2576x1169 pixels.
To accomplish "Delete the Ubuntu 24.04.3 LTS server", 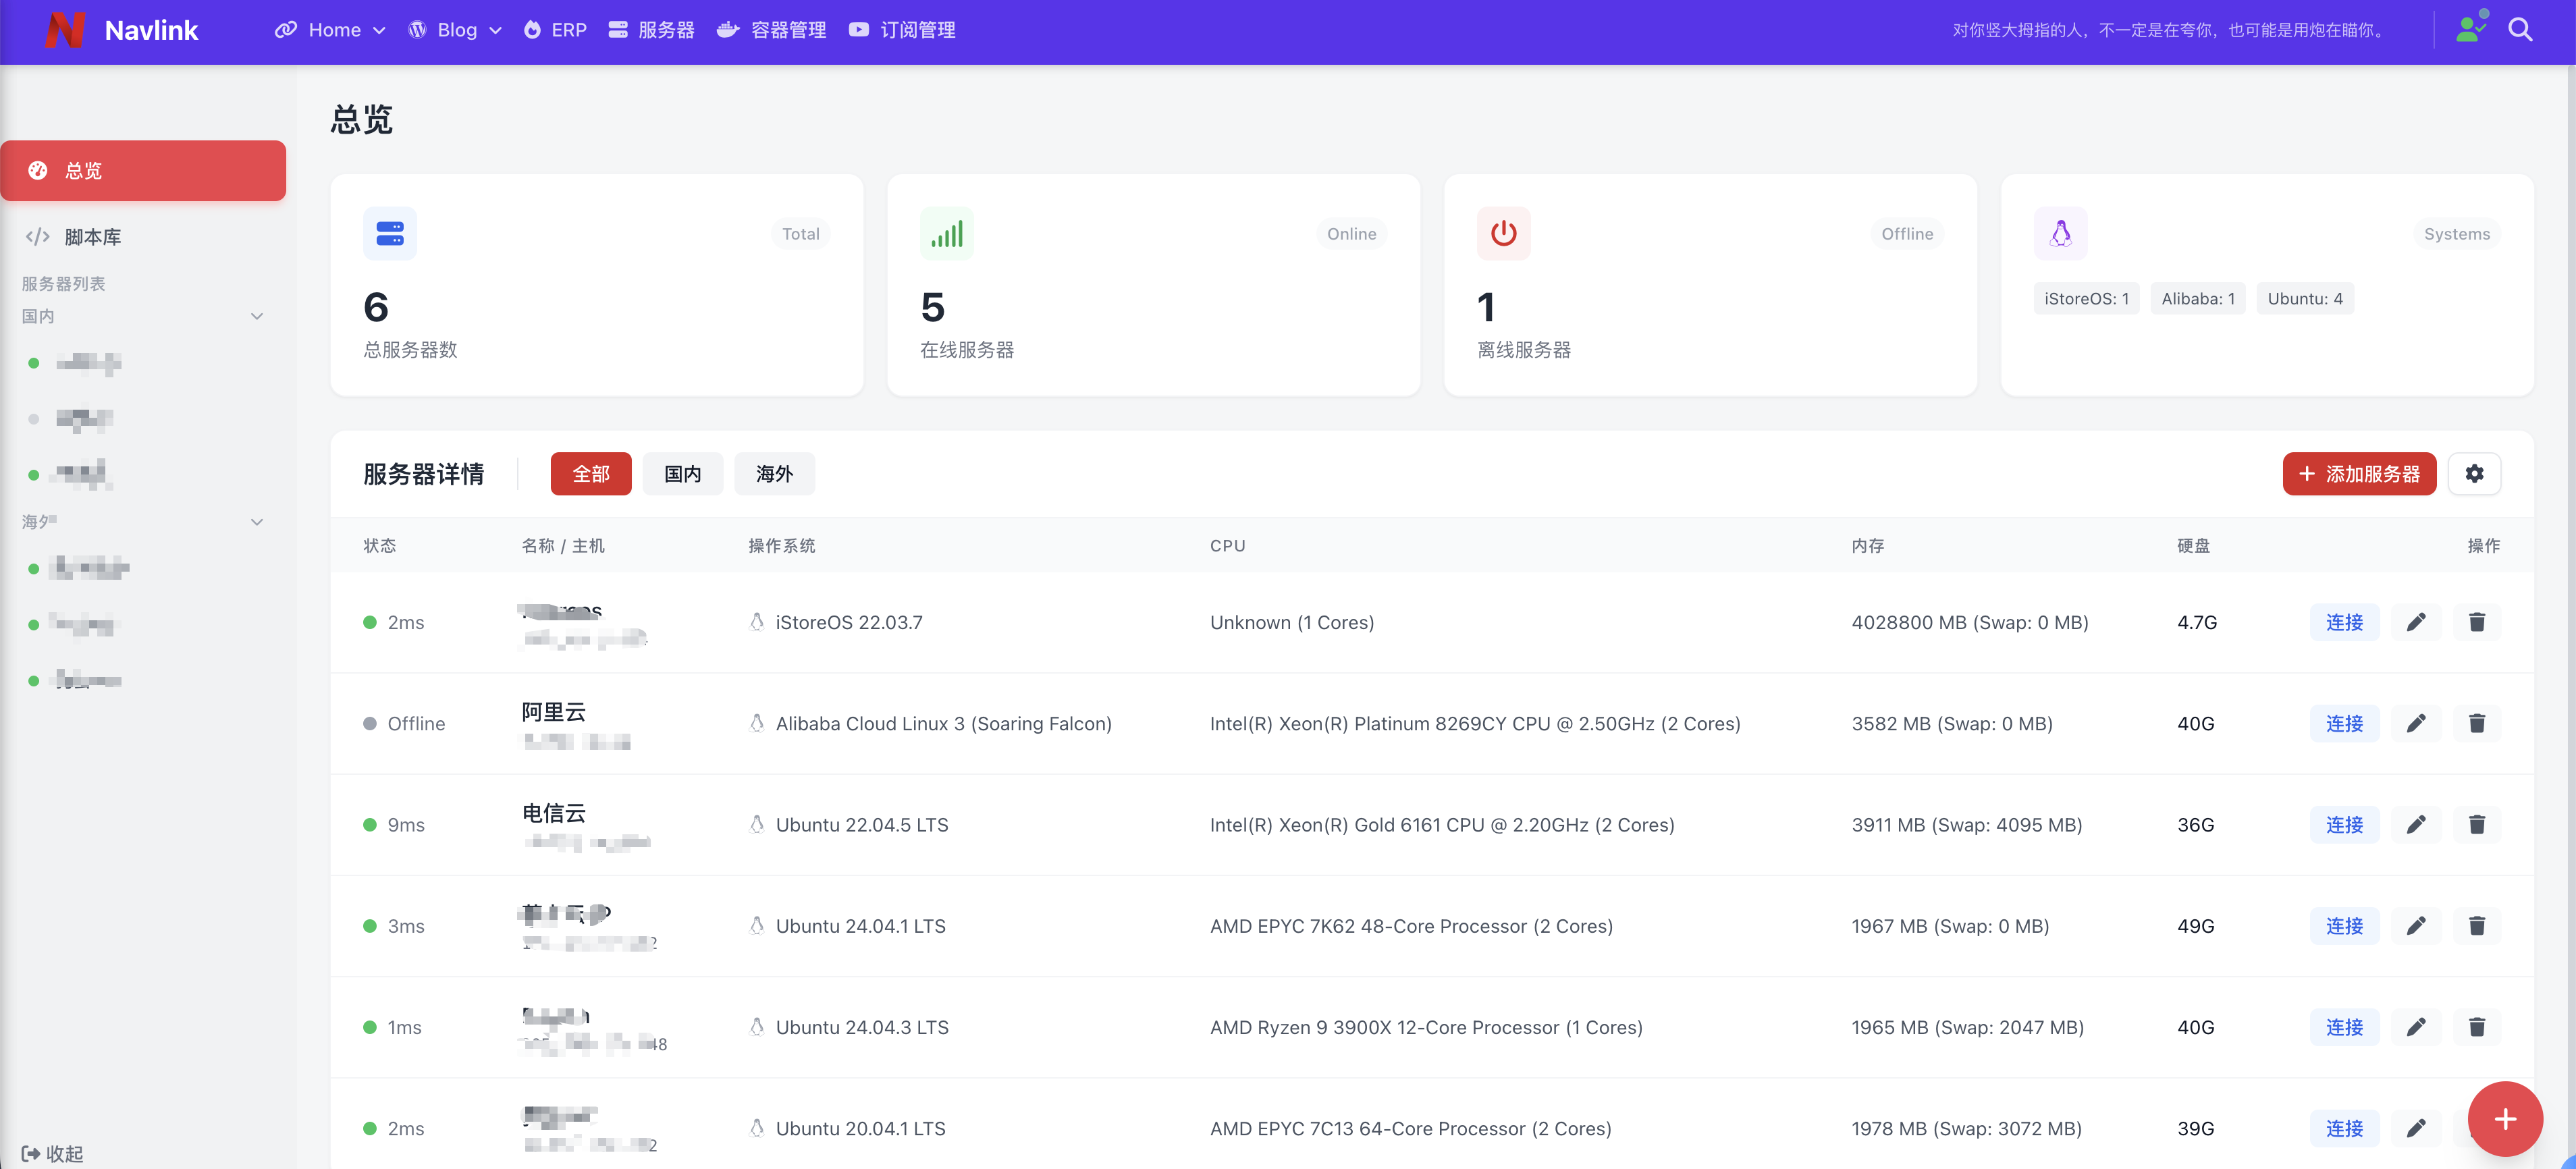I will tap(2476, 1027).
